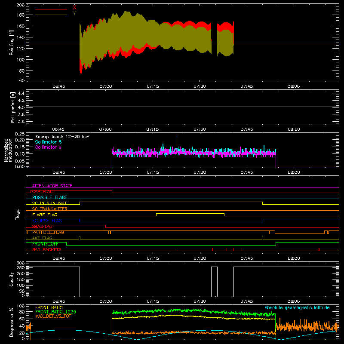This screenshot has width=344, height=344.
Task: Click the orange MAX_DET_VS_TOT legend text
Action: [x=53, y=316]
